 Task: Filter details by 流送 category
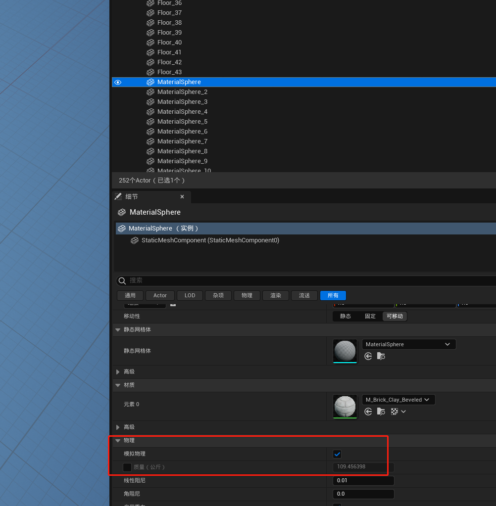[x=304, y=296]
